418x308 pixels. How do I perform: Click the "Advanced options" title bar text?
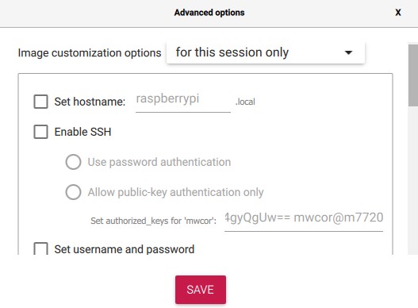click(x=209, y=13)
